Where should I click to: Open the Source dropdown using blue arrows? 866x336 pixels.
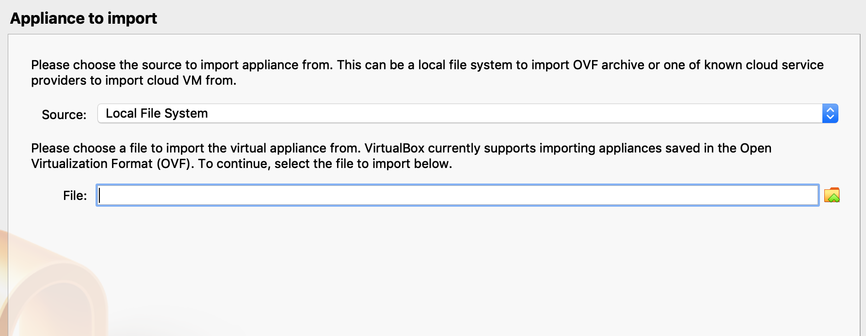(x=830, y=114)
